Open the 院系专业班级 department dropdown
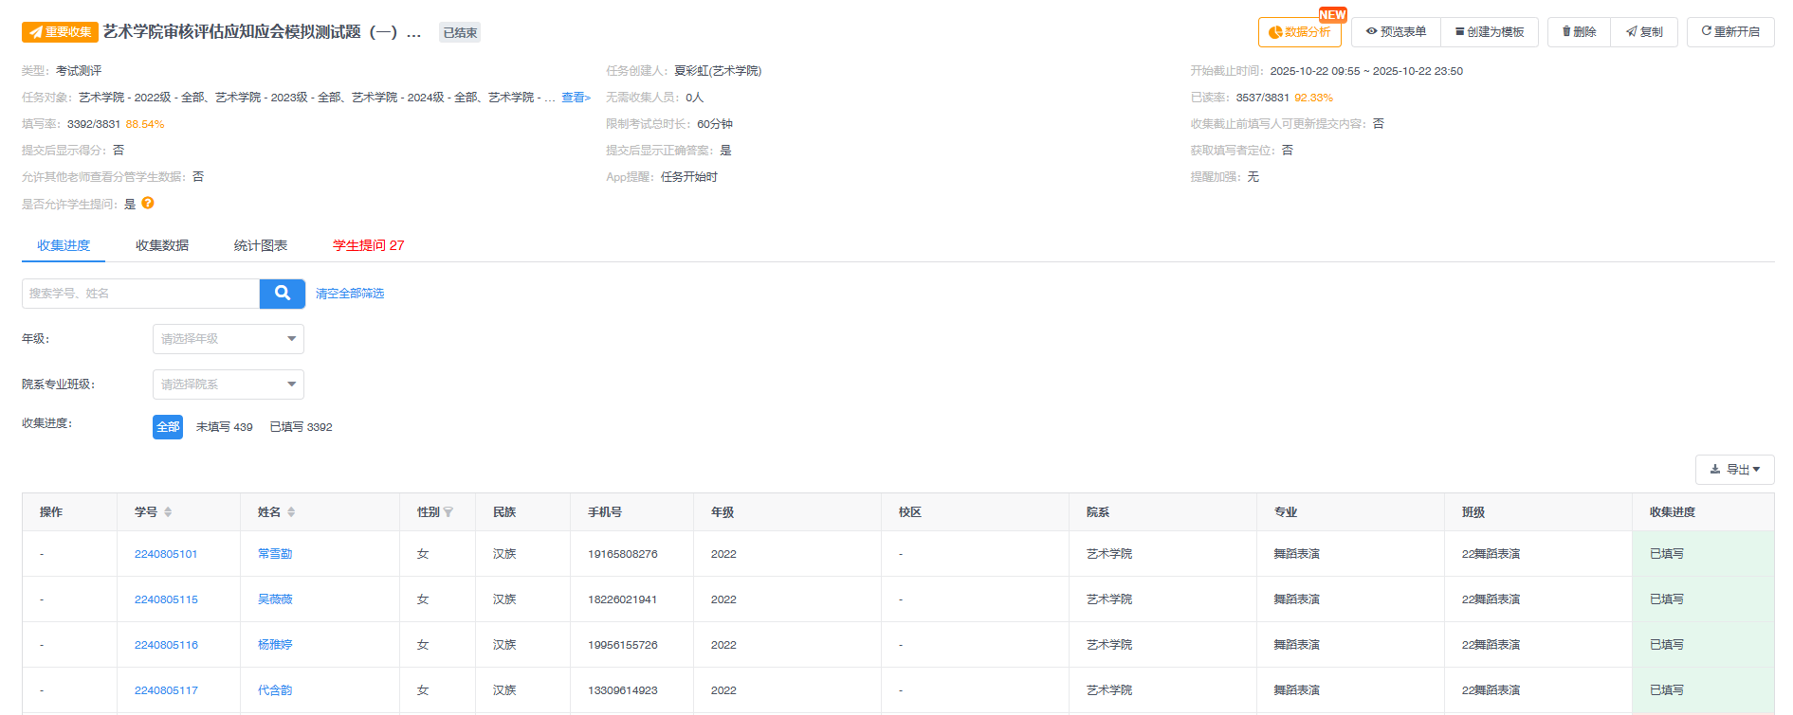1793x715 pixels. tap(228, 384)
